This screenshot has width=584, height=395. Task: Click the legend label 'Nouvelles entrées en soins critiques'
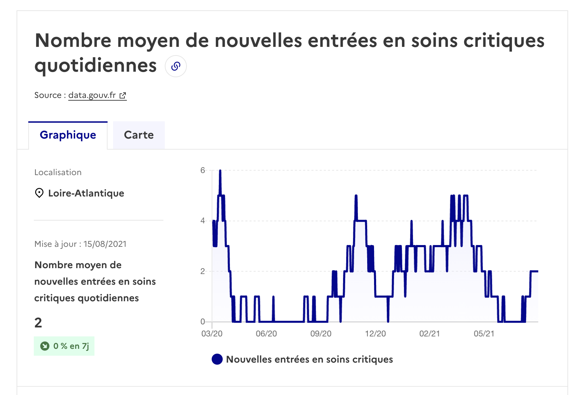(x=309, y=359)
